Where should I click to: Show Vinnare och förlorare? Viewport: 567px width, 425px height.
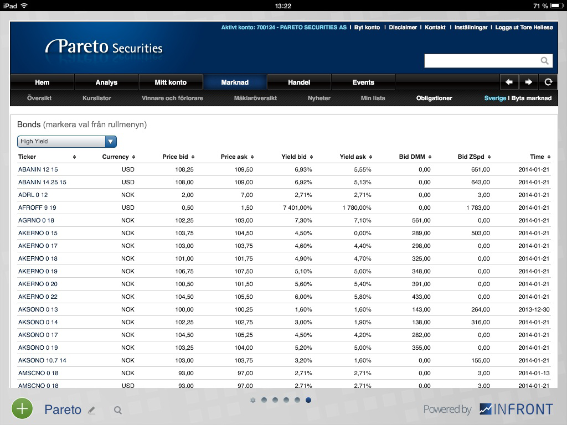(x=172, y=98)
